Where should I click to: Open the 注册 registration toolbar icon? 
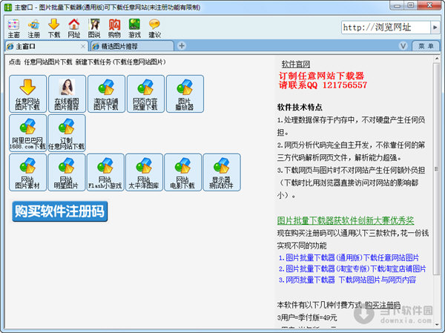(34, 28)
